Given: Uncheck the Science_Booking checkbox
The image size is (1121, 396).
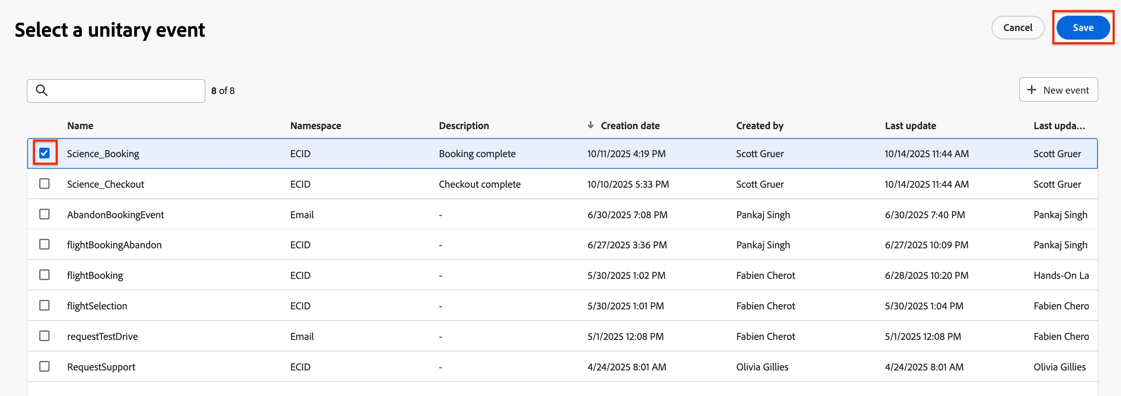Looking at the screenshot, I should [44, 153].
